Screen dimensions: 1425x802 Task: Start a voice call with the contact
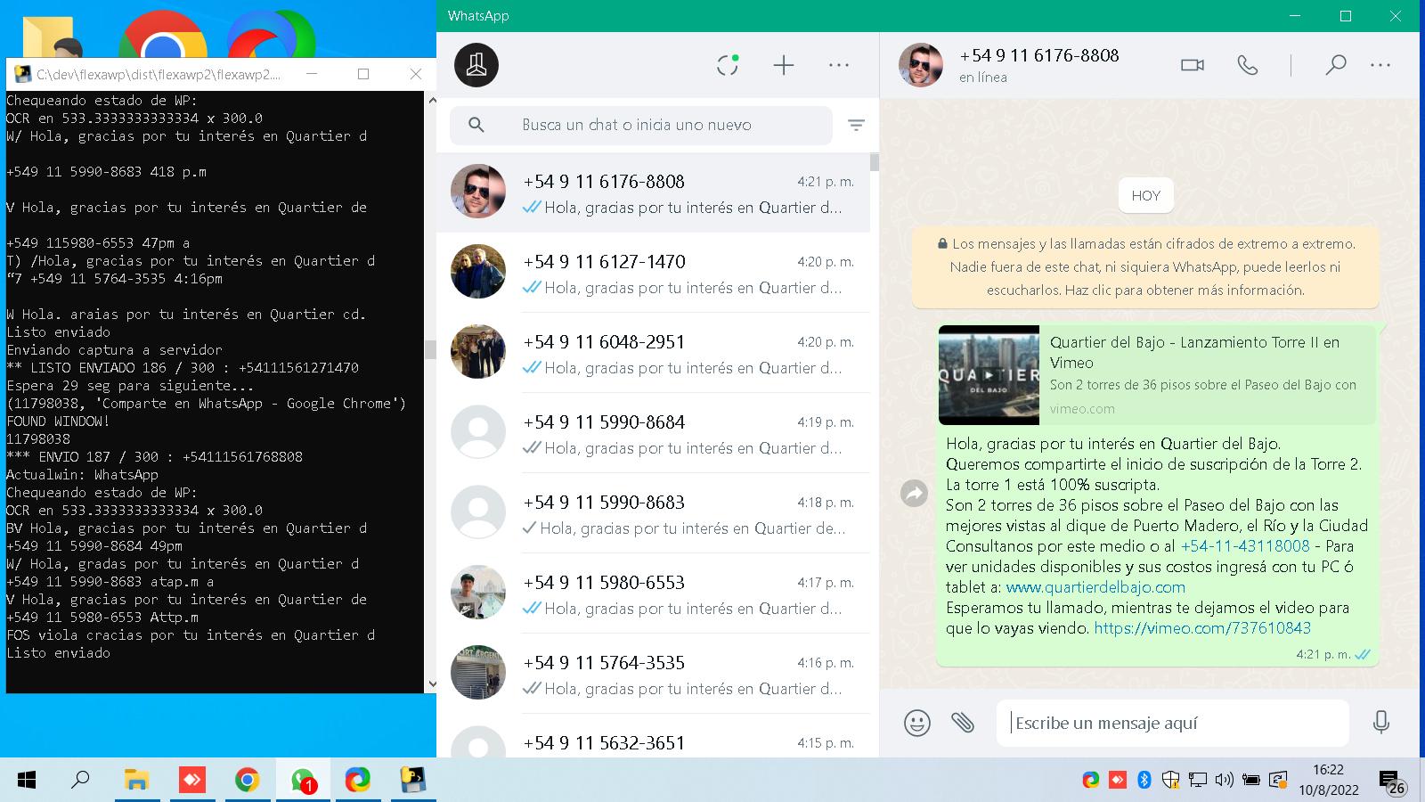[1248, 65]
